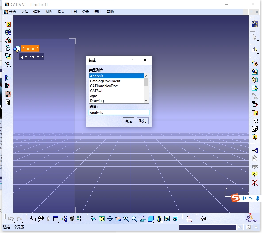
Task: Click the Fly mode airplane icon
Action: (93, 219)
